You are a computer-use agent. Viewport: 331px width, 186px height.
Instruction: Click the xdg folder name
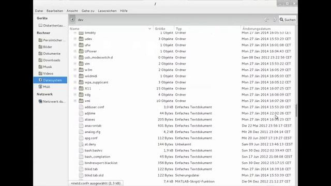(87, 95)
